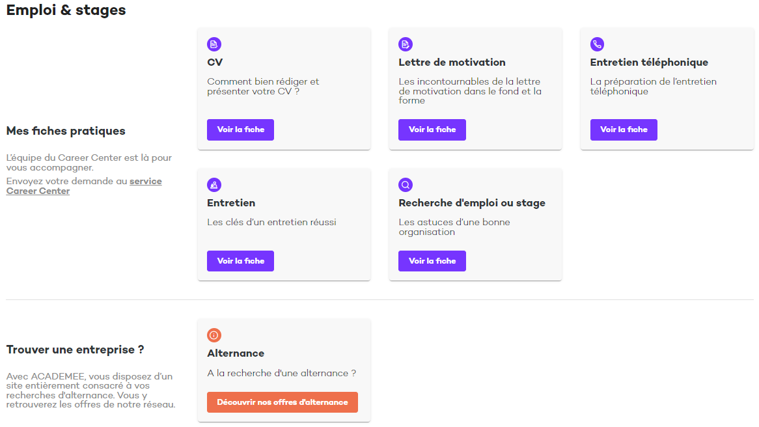
Task: Click the Emploi & stages page heading
Action: coord(66,10)
